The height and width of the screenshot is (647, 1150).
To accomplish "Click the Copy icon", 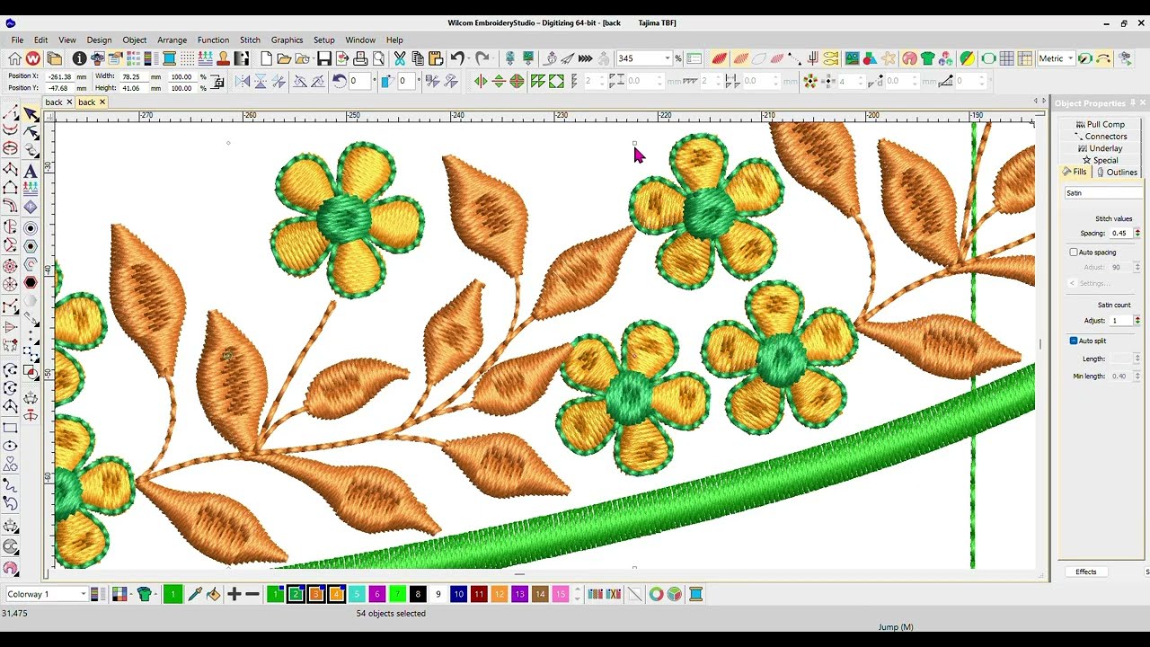I will pos(418,58).
